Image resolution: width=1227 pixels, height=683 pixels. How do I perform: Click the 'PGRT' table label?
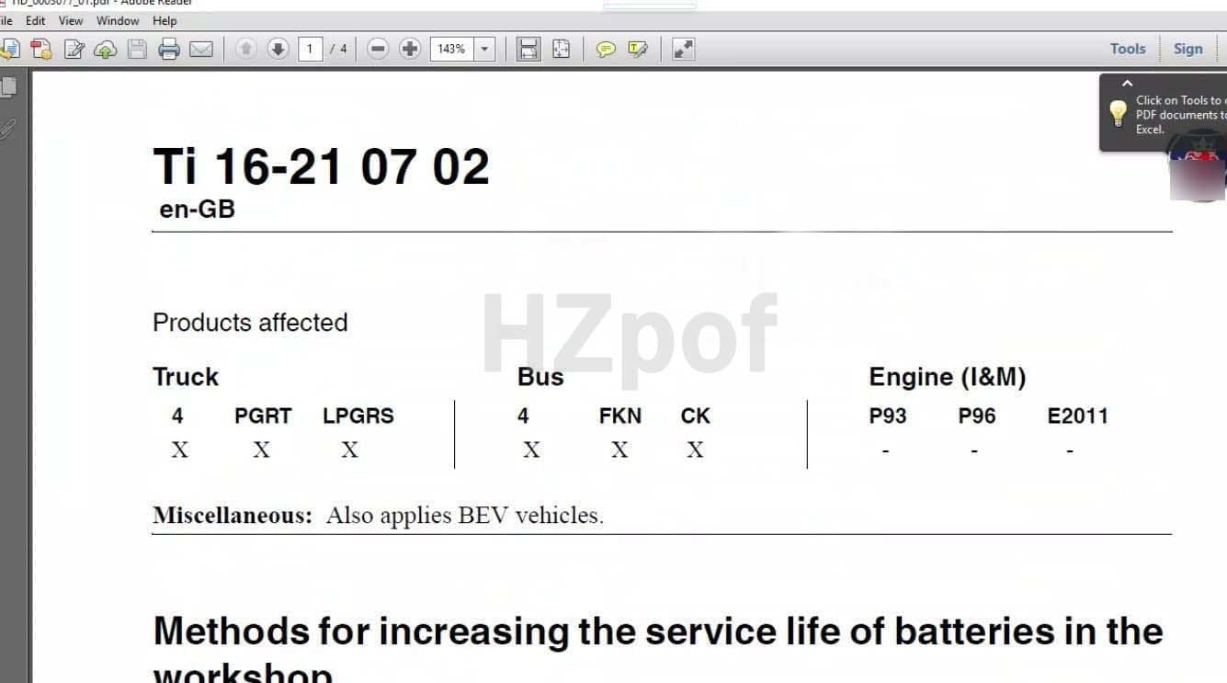click(x=263, y=415)
